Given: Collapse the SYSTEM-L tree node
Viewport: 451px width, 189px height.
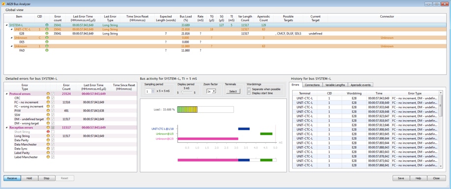Looking at the screenshot, I should [6, 25].
